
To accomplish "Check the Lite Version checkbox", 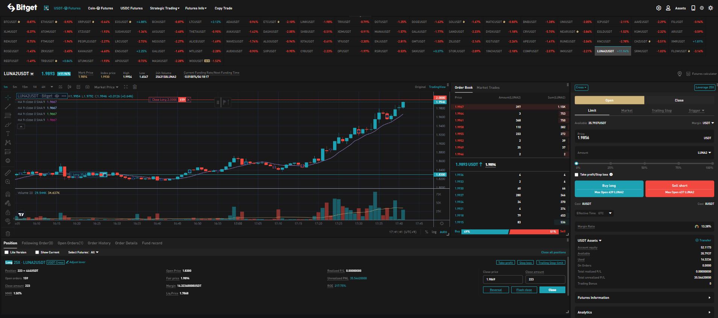I will [x=6, y=252].
